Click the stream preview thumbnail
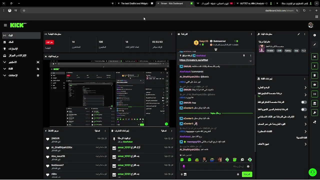This screenshot has width=320, height=180. 109,93
